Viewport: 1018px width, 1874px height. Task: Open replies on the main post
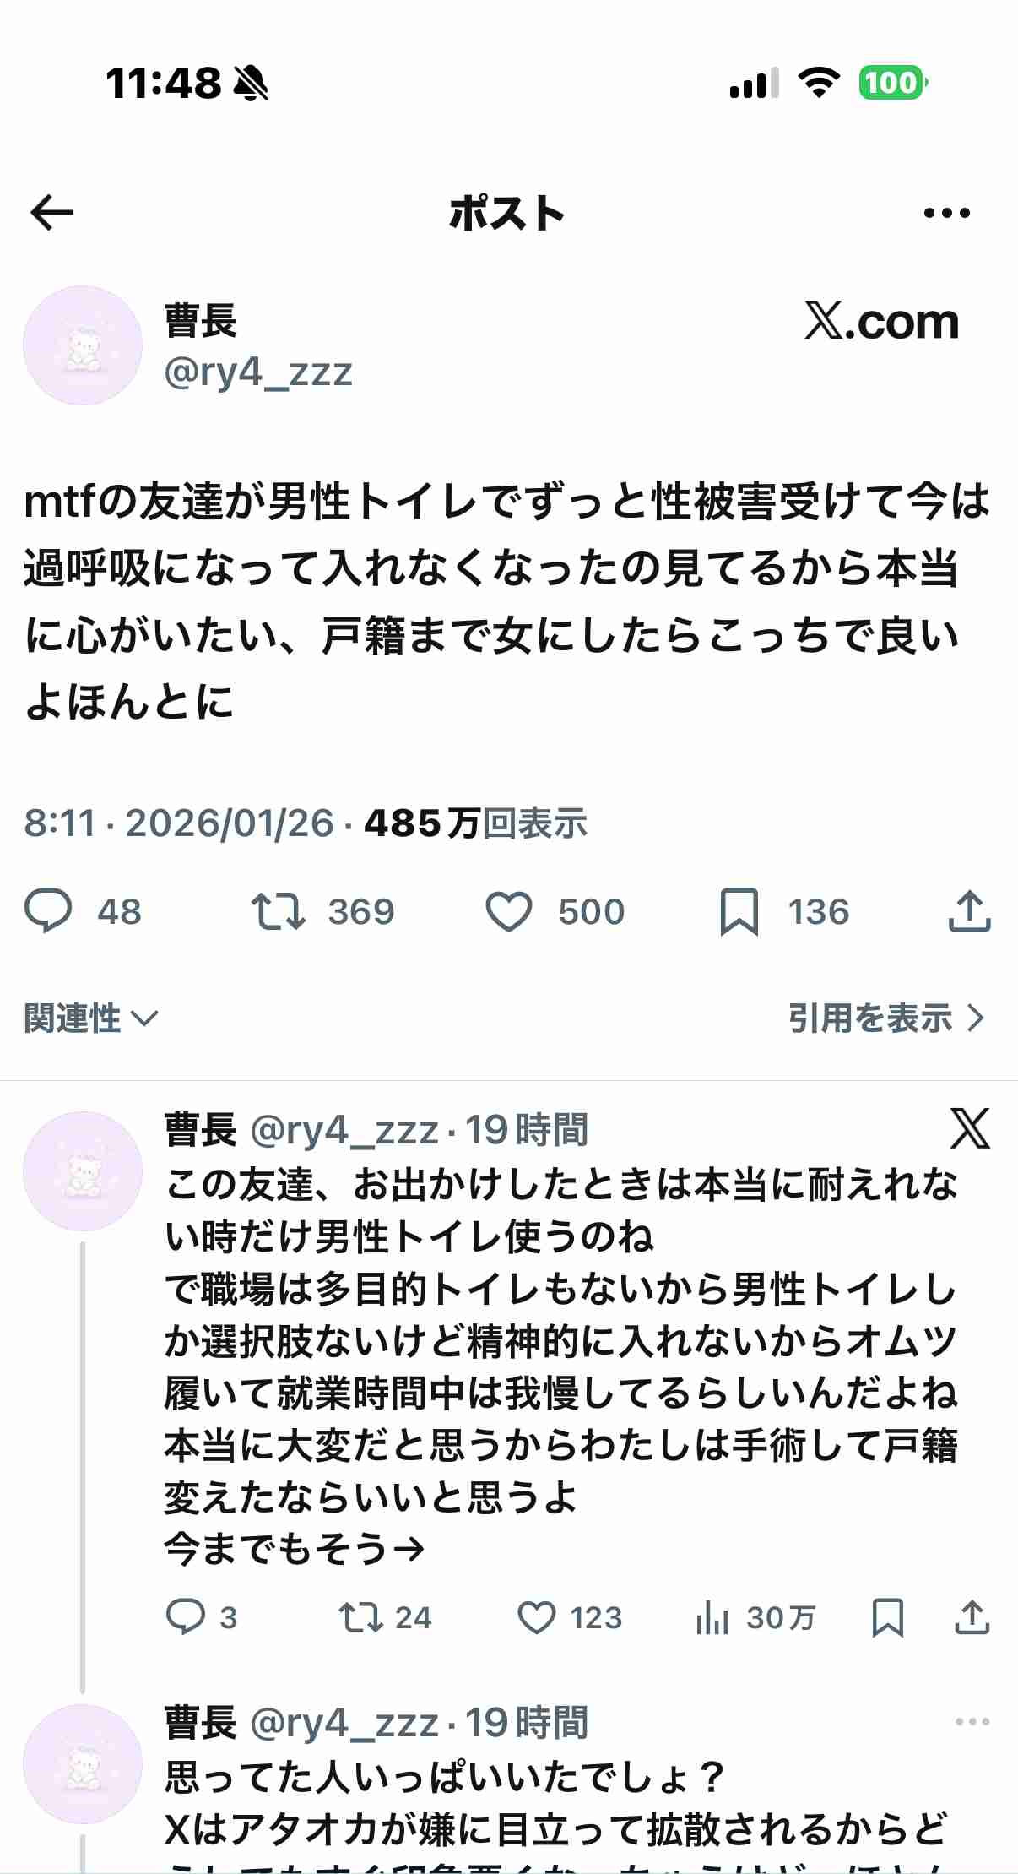51,910
